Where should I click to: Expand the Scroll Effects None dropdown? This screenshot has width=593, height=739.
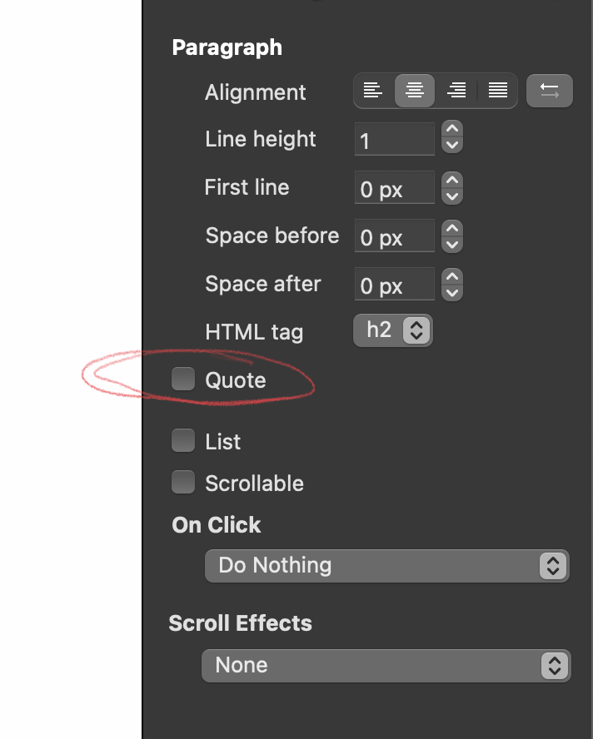click(x=386, y=665)
